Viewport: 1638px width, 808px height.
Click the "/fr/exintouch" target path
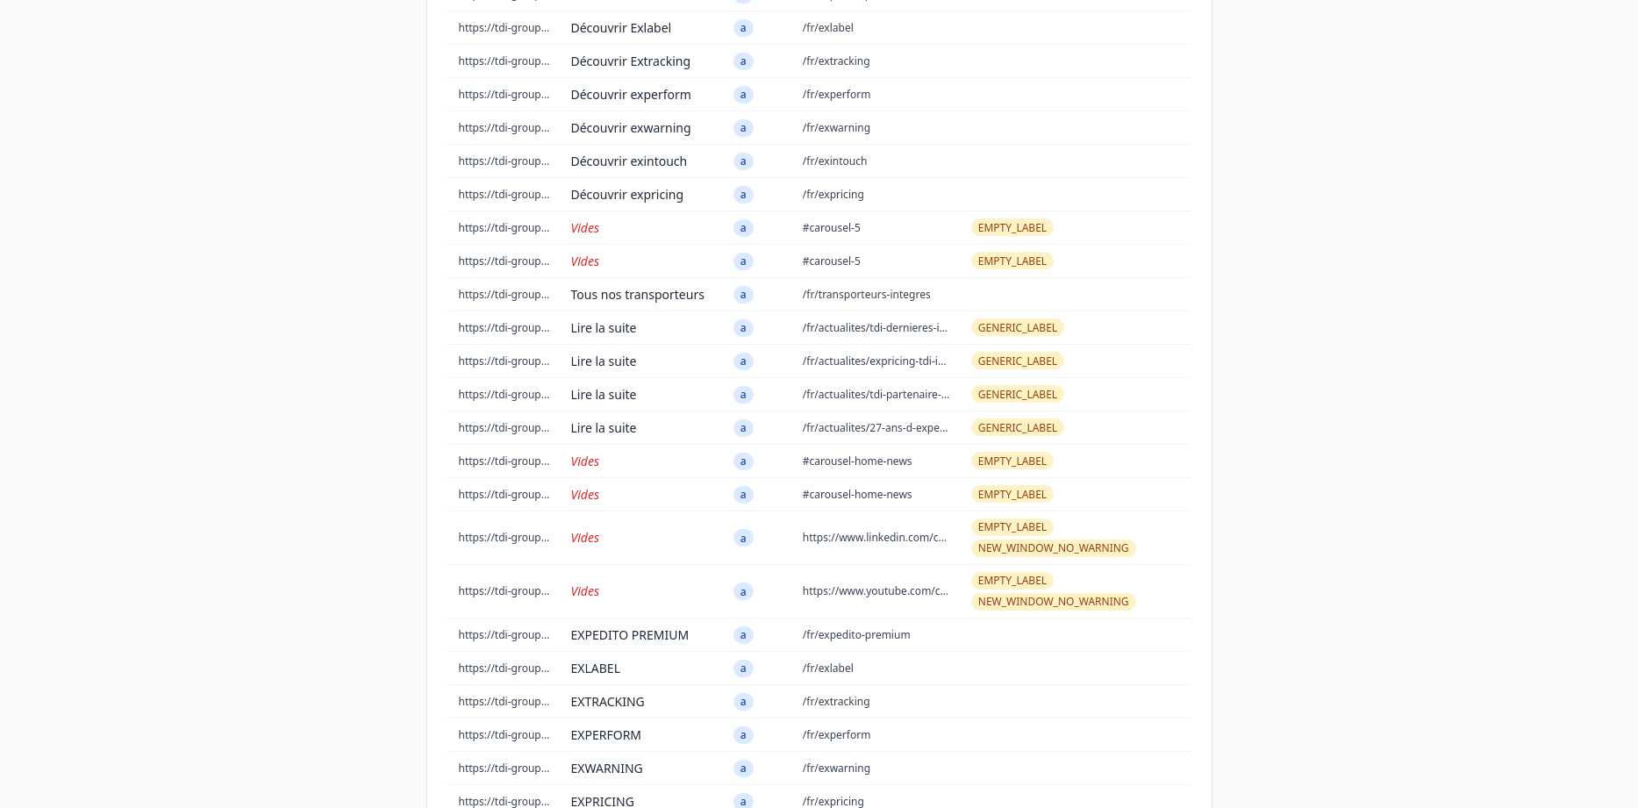pos(834,161)
